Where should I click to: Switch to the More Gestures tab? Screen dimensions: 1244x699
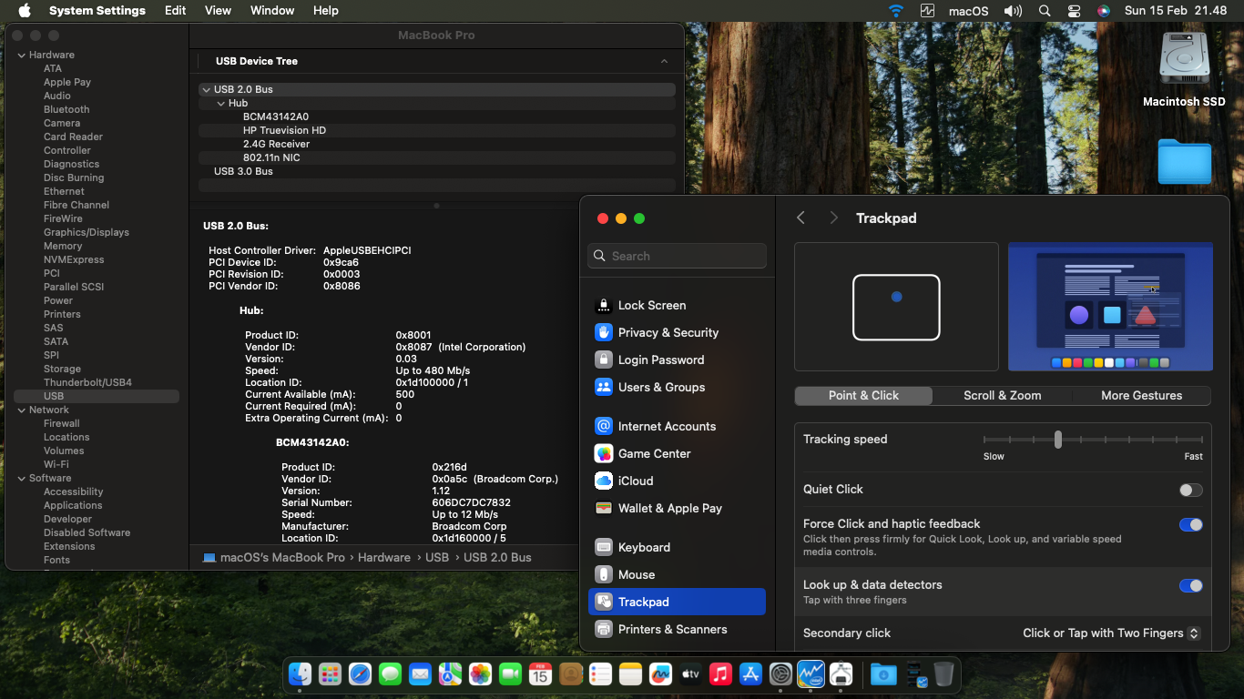click(1141, 395)
